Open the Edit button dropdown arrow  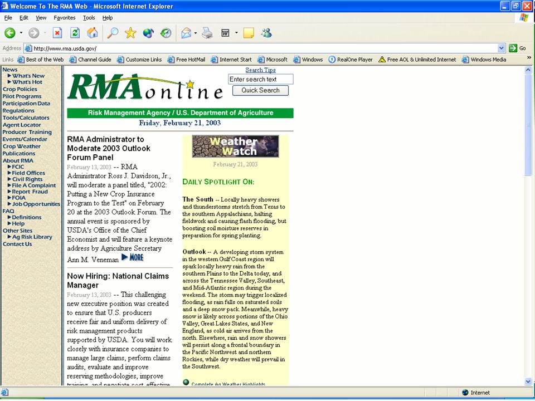236,33
